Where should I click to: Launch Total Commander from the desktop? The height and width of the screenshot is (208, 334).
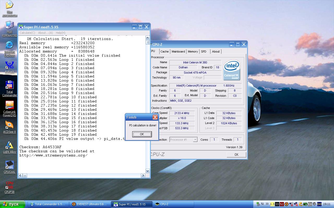(x=9, y=88)
